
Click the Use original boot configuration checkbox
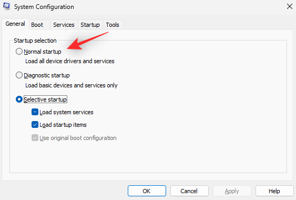tap(35, 138)
